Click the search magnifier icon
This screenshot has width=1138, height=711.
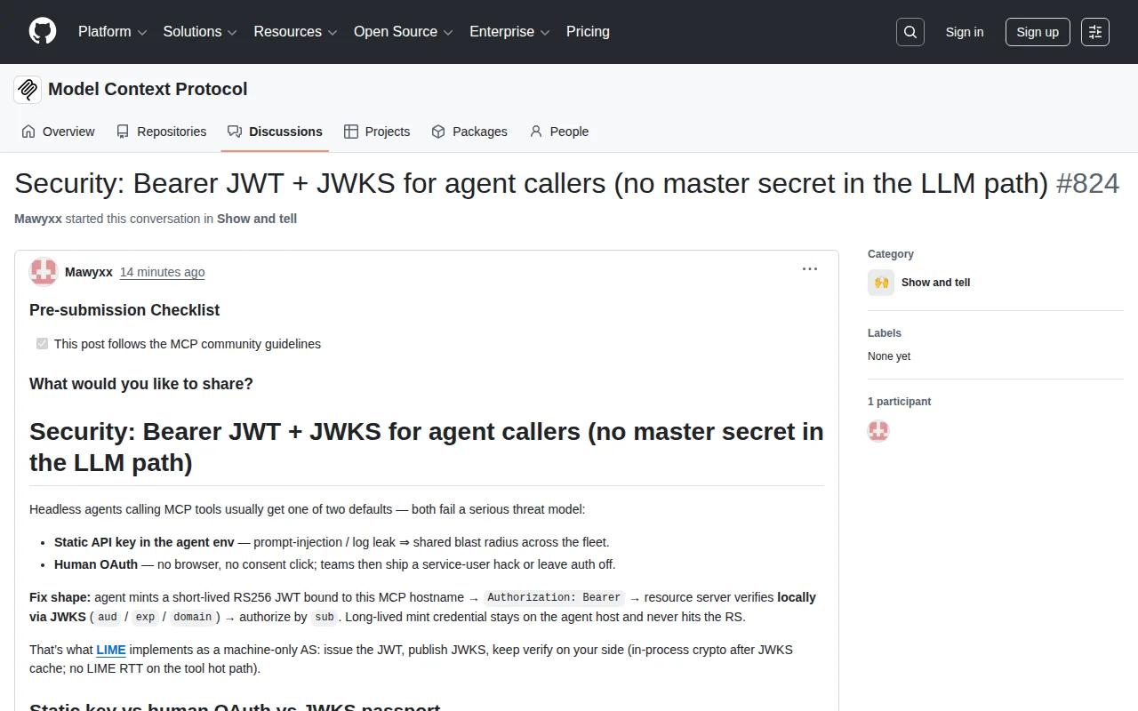pyautogui.click(x=910, y=32)
